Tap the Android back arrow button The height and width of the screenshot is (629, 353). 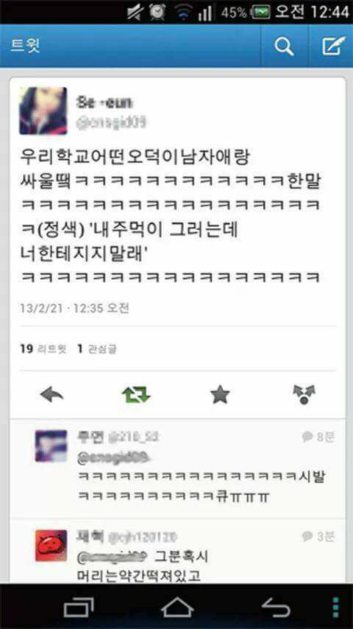pos(276,608)
